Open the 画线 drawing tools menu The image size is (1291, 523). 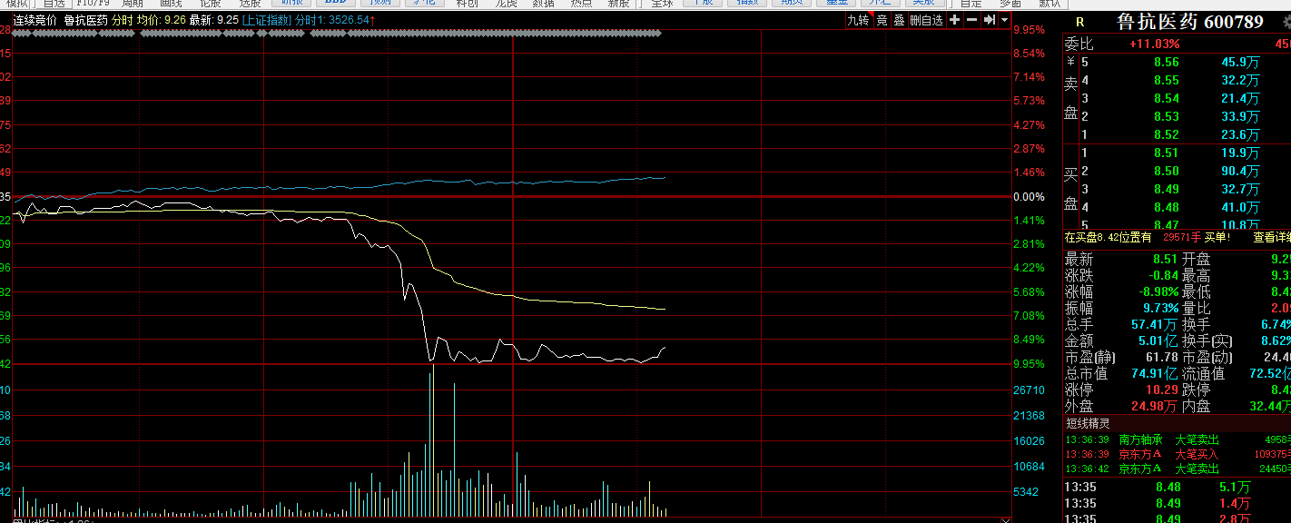click(x=172, y=4)
